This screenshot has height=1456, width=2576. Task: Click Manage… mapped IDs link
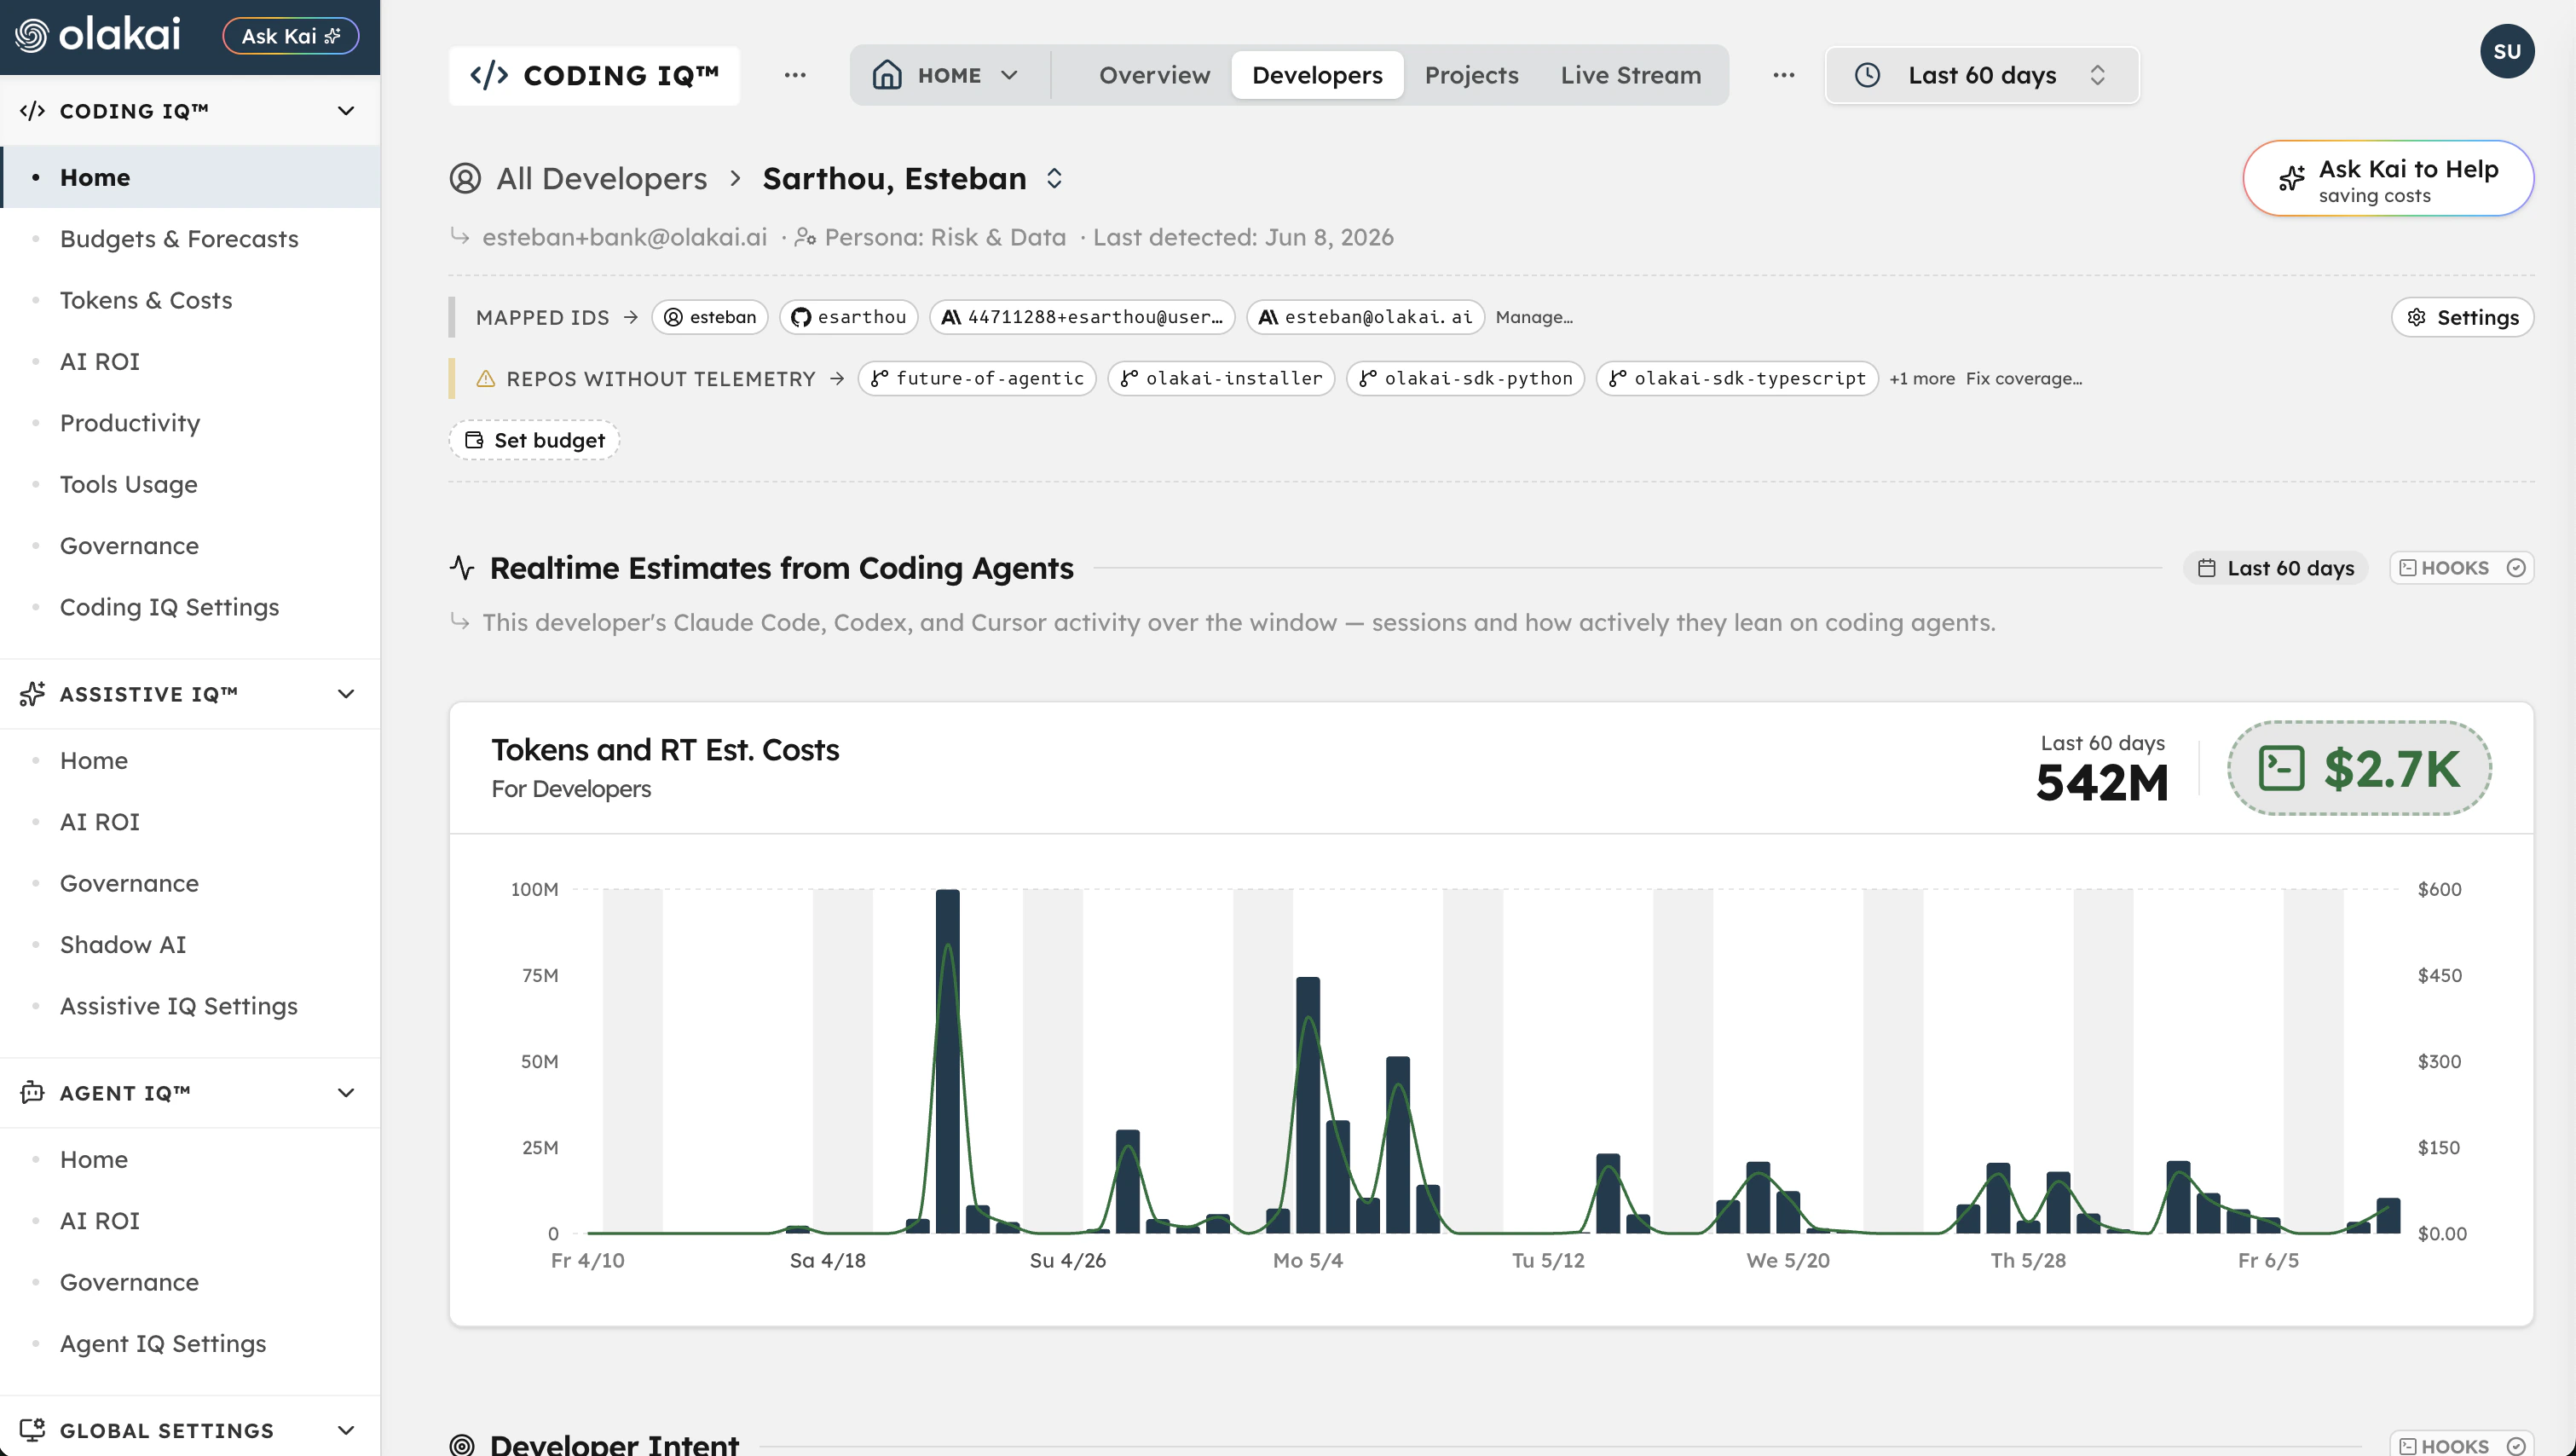point(1534,317)
